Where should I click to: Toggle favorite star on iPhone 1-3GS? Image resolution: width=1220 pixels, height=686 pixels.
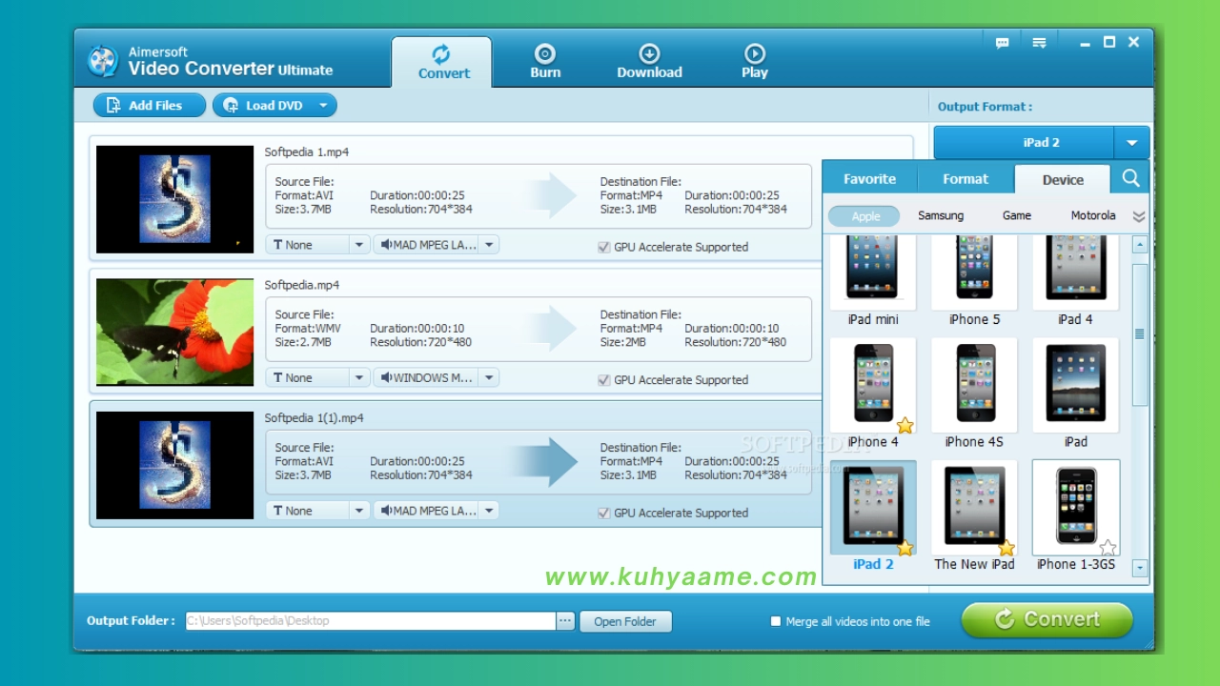coord(1108,548)
